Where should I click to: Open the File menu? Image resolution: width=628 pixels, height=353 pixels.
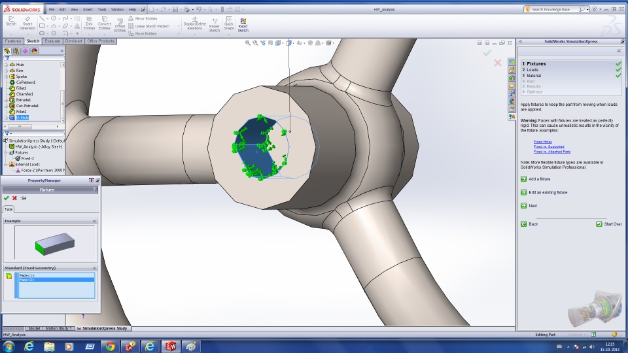click(52, 9)
